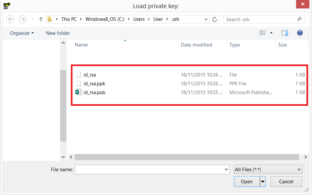Open address bar history dropdown
The height and width of the screenshot is (195, 312).
(x=206, y=19)
